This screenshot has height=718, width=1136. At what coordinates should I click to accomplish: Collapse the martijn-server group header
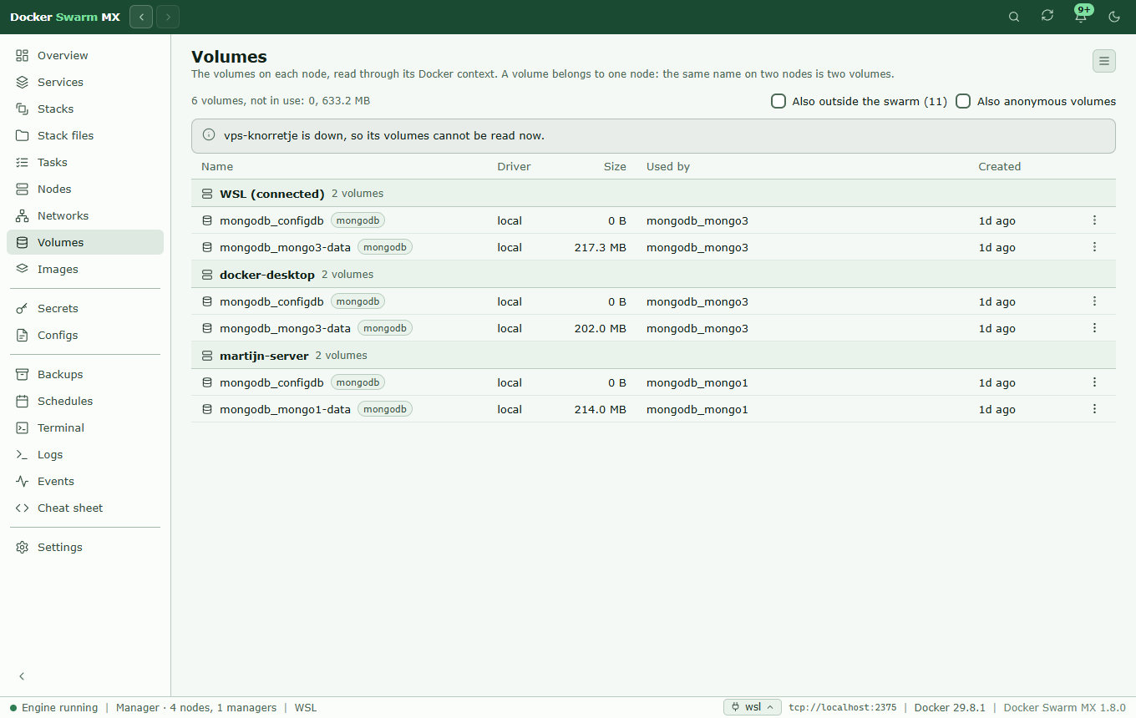(653, 355)
